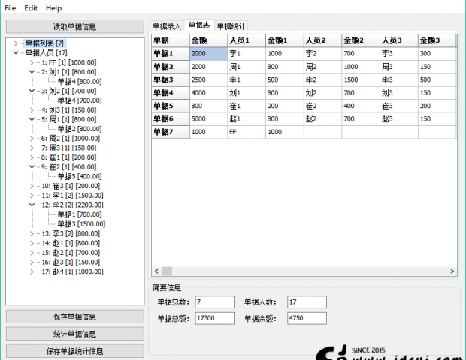Click the 统计单据信息 button
The width and height of the screenshot is (466, 360).
(75, 334)
